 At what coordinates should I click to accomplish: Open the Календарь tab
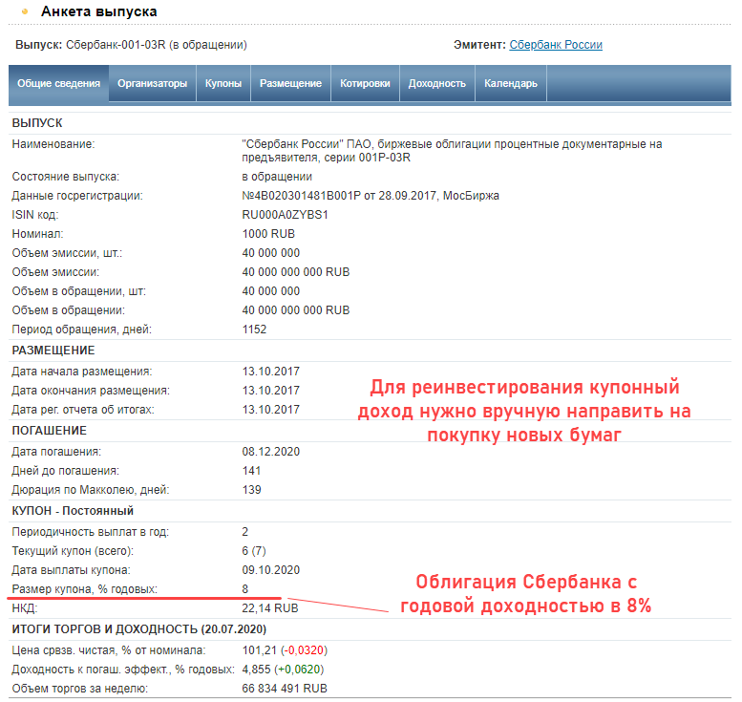[510, 83]
